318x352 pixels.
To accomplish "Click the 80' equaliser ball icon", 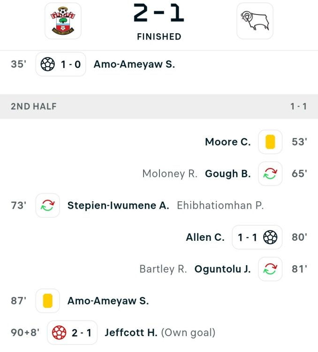I will click(270, 237).
